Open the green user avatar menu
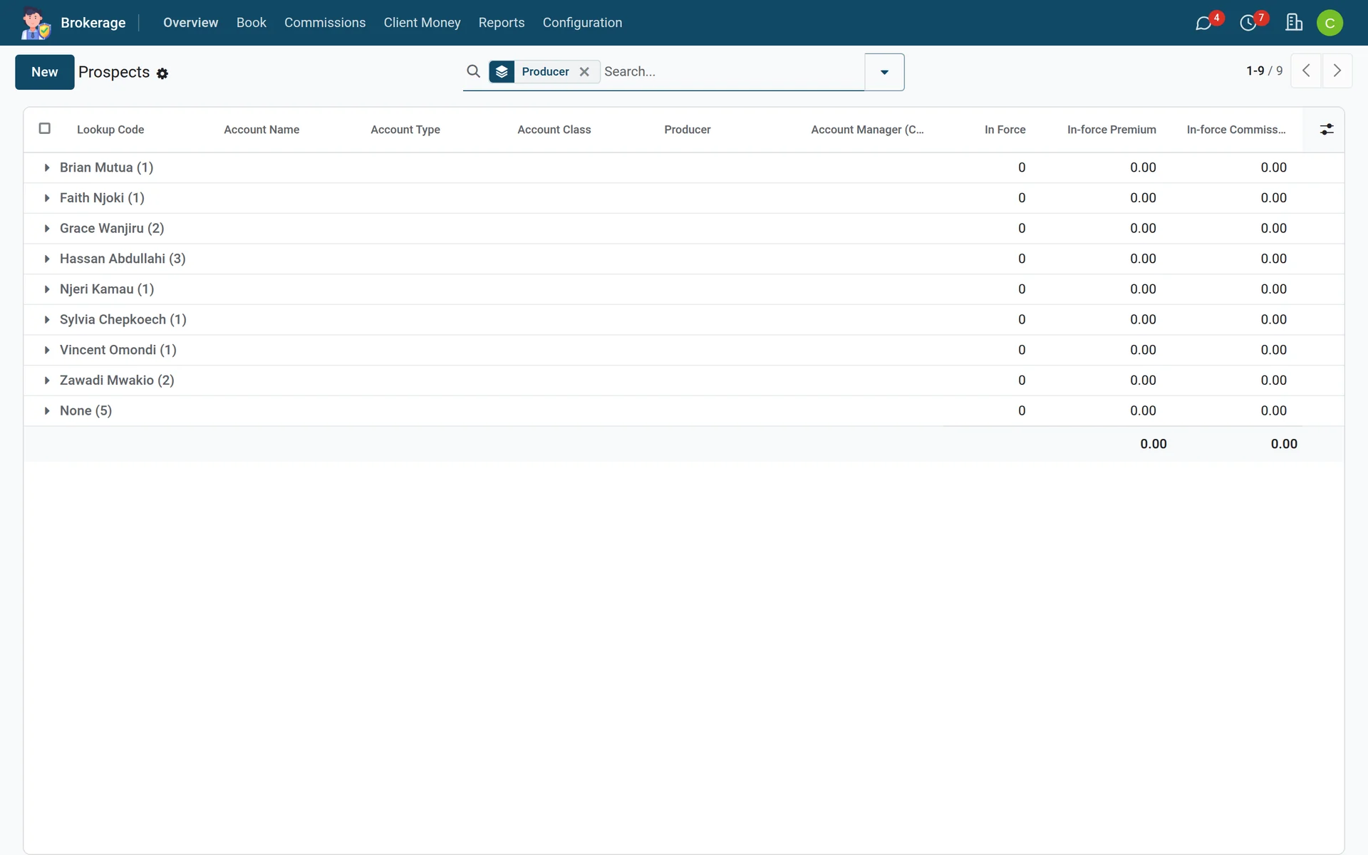The image size is (1368, 855). pyautogui.click(x=1330, y=23)
